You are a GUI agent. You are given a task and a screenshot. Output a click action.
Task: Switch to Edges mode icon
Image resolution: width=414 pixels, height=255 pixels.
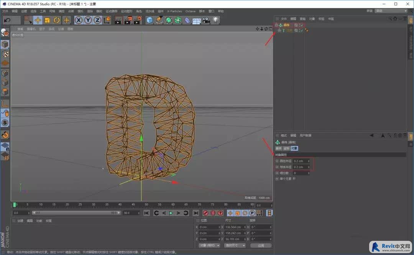tap(5, 83)
